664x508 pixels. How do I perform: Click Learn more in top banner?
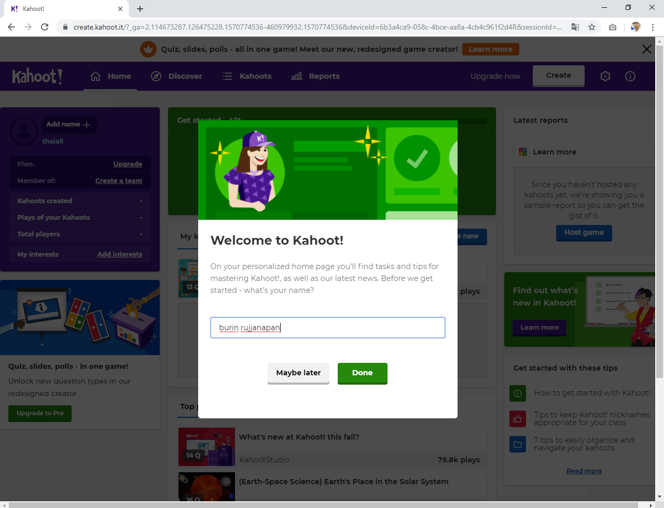pyautogui.click(x=490, y=49)
